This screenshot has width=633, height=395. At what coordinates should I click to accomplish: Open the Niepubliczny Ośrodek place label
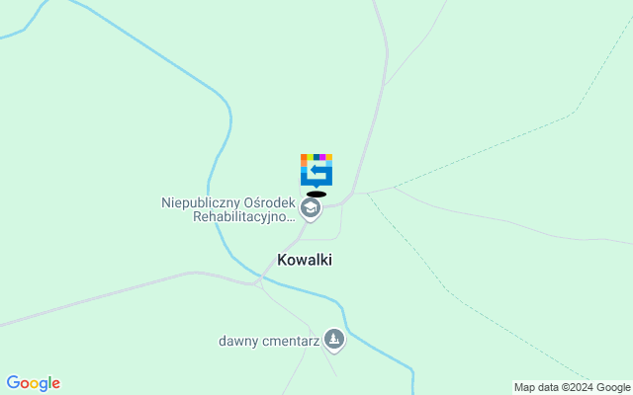coord(228,202)
